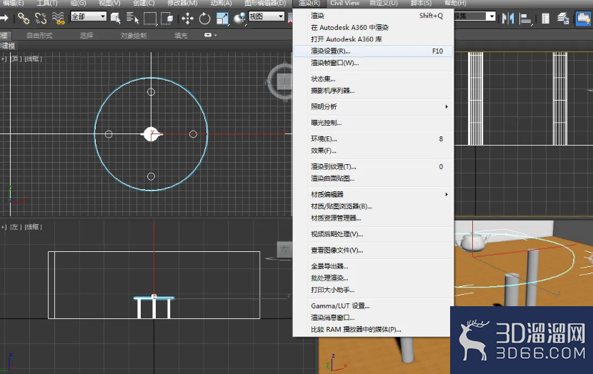The image size is (593, 374).
Task: Click the [顶] top viewport label
Action: [16, 59]
